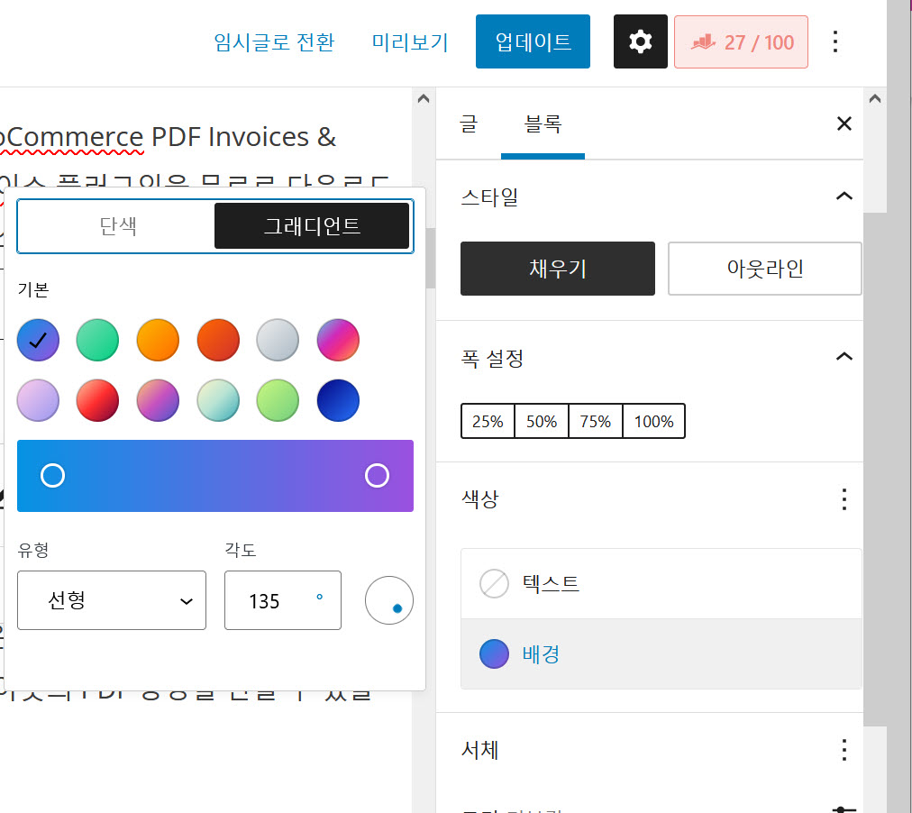Collapse the 폭 설정 section
The width and height of the screenshot is (912, 813).
[844, 357]
